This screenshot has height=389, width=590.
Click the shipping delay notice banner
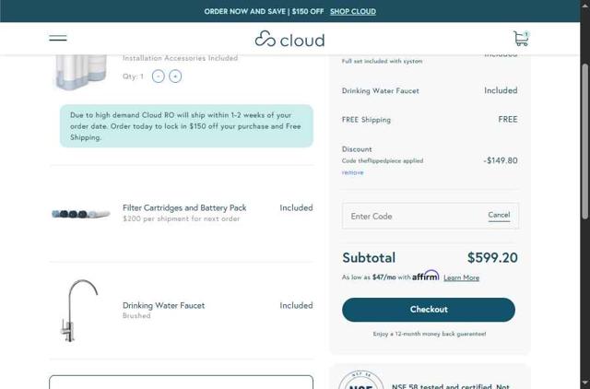(186, 126)
